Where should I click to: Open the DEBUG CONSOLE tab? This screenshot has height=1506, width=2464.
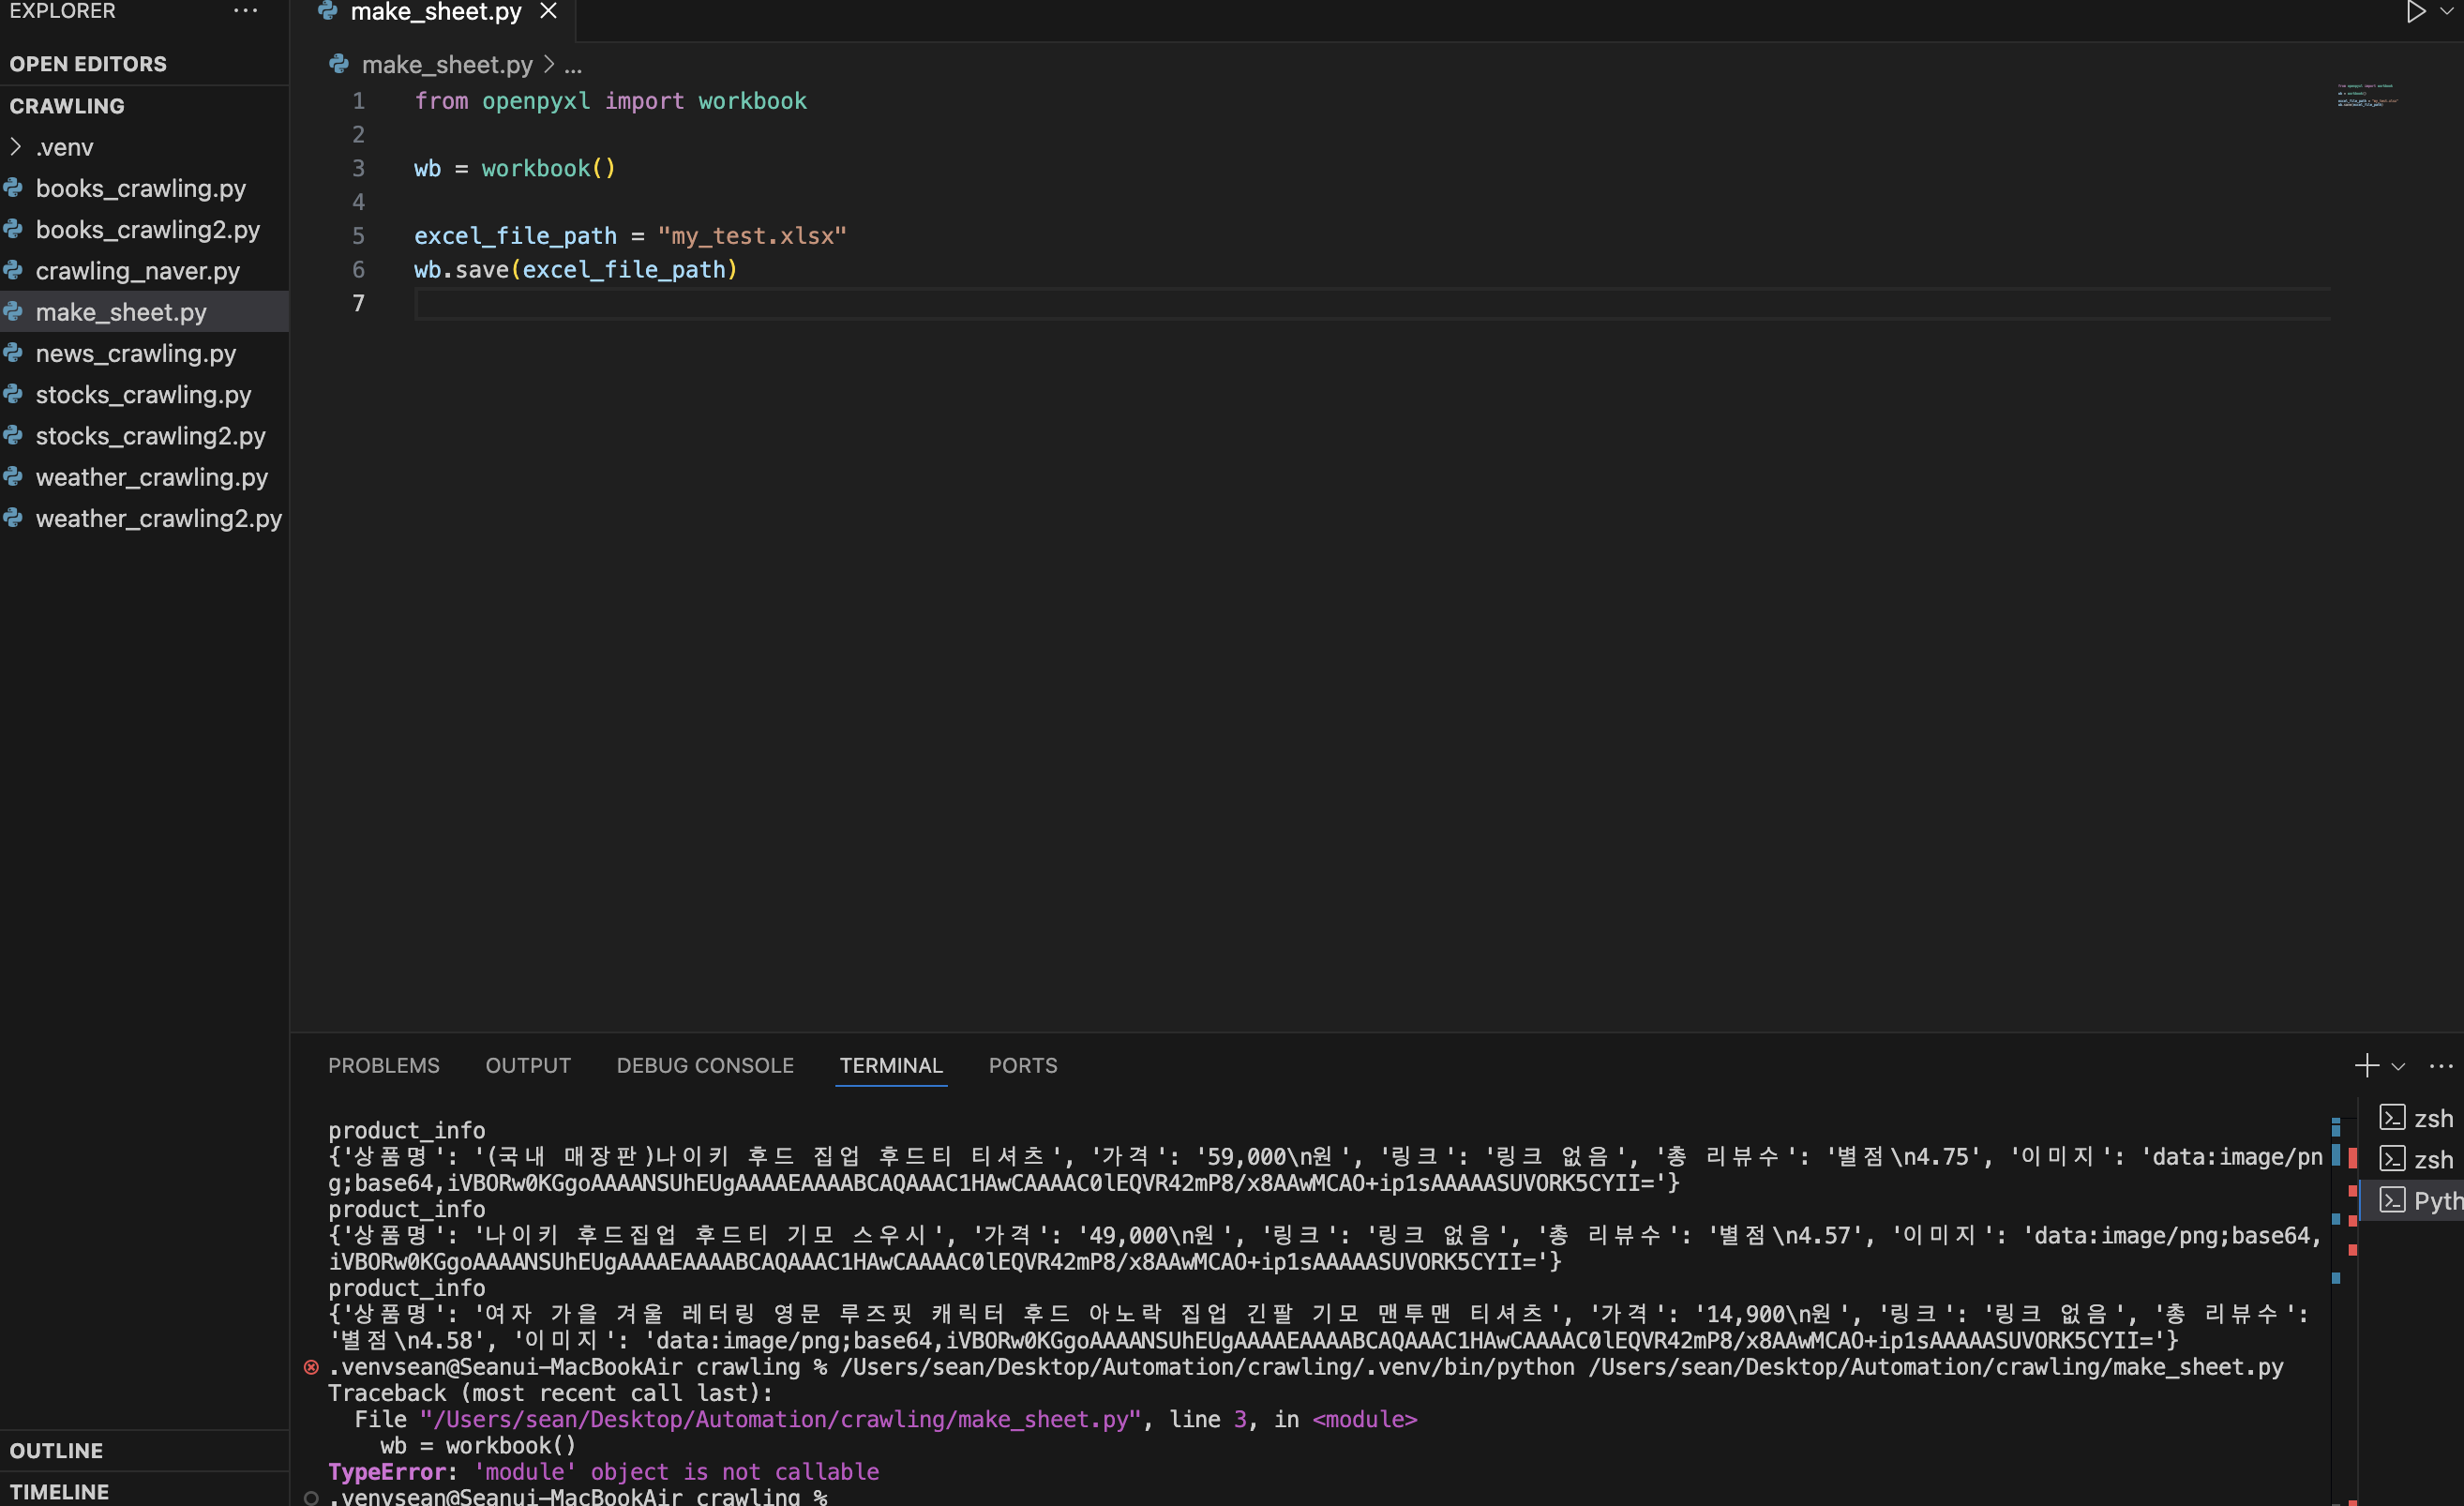[705, 1065]
